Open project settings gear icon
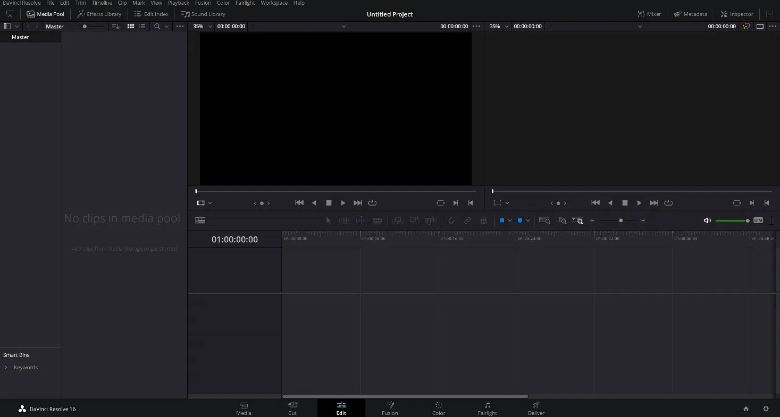Screen dimensions: 780x417 [766, 409]
